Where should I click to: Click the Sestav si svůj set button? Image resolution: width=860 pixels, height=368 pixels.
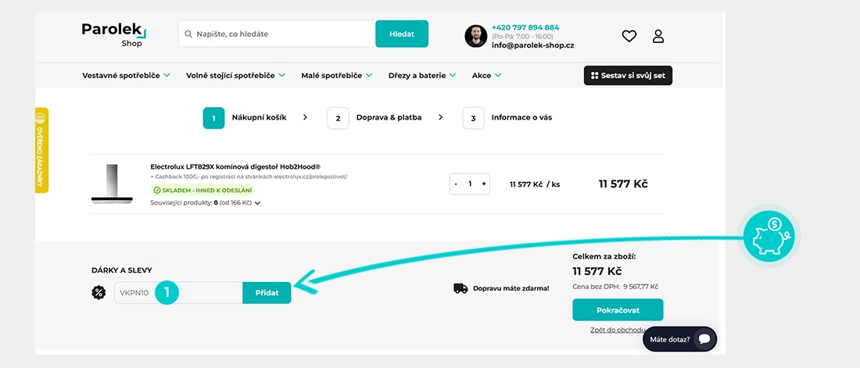tap(628, 76)
